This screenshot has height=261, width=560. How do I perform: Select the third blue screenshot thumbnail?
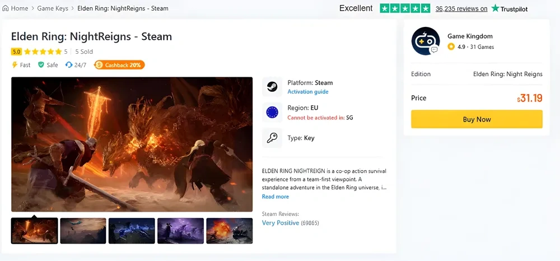click(132, 231)
